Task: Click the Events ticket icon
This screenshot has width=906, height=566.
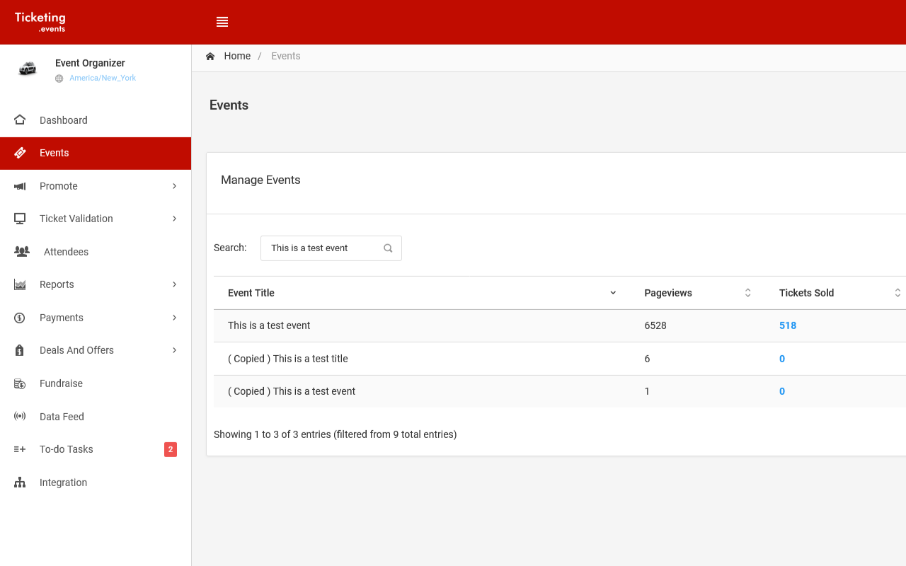Action: 20,153
